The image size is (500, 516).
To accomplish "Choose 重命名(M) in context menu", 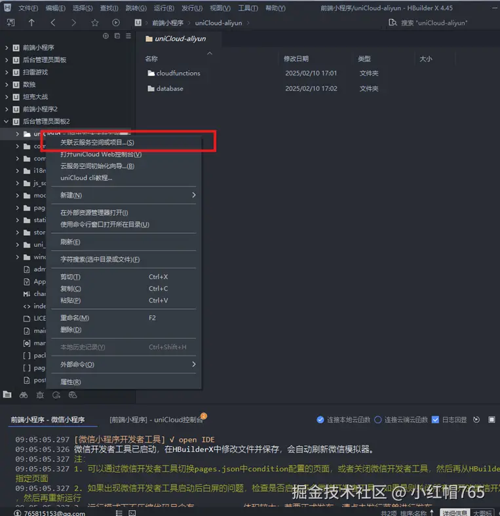I will coord(124,318).
